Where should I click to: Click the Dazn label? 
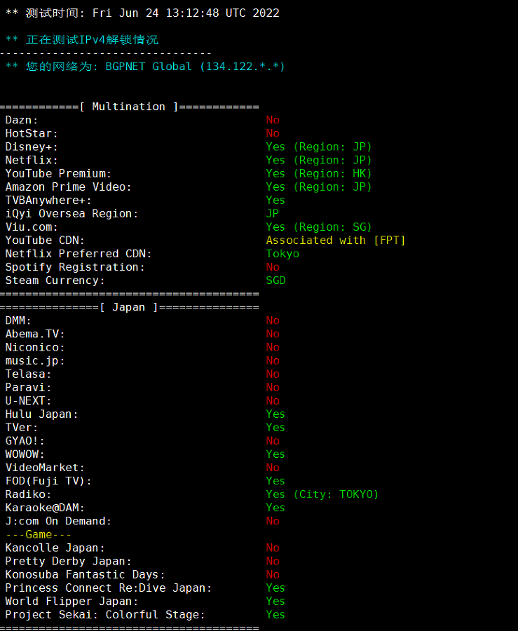[22, 120]
